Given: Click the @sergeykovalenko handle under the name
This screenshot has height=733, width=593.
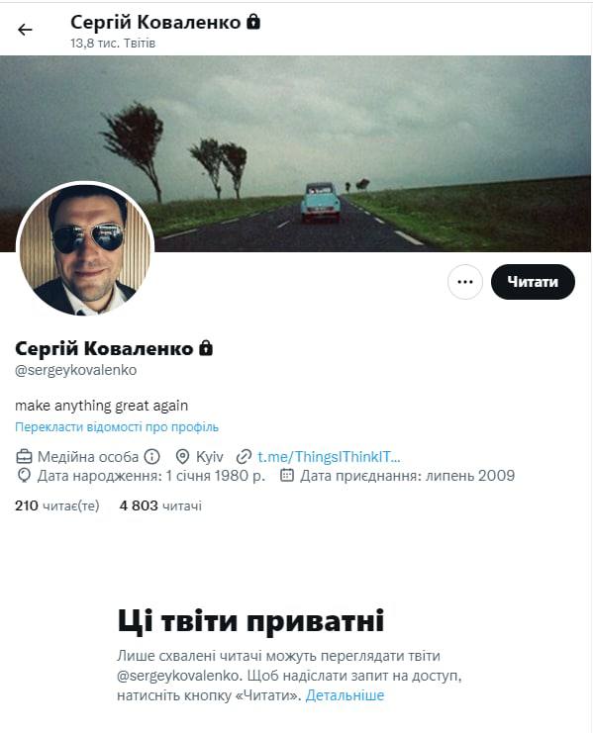Looking at the screenshot, I should tap(76, 370).
